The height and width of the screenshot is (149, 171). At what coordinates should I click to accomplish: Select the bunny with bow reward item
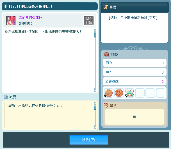click(x=129, y=93)
